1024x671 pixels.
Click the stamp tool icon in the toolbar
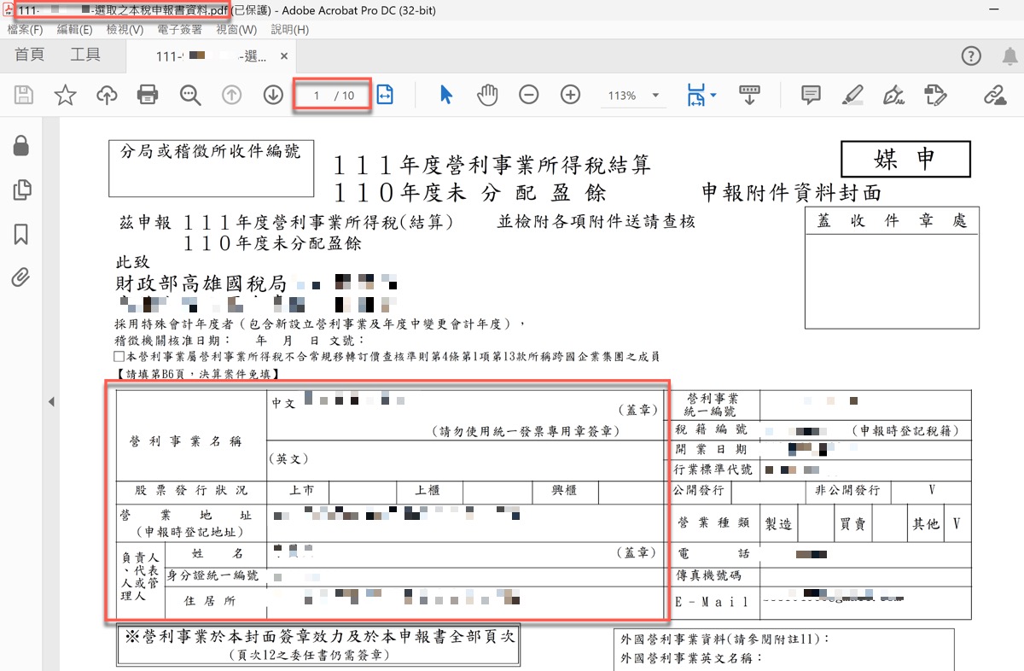coord(935,96)
